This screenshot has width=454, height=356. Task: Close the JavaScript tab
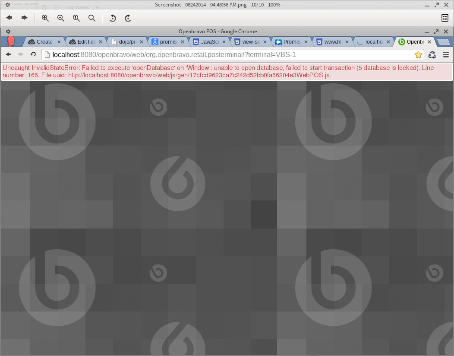pyautogui.click(x=224, y=42)
